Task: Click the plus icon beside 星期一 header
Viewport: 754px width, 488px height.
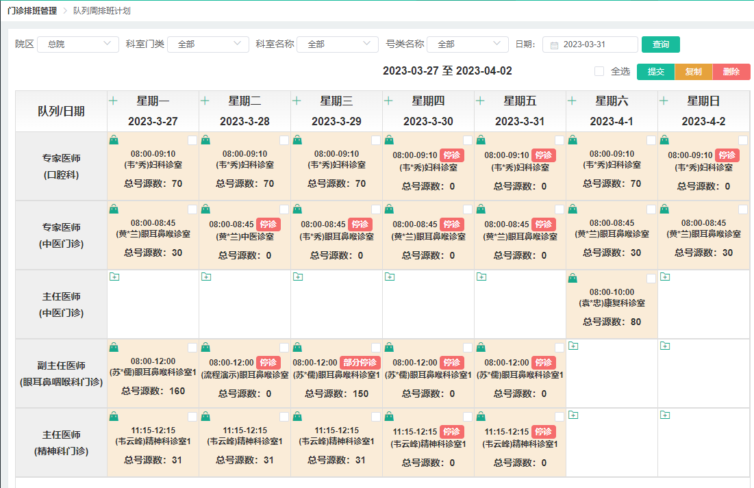Action: (x=114, y=101)
